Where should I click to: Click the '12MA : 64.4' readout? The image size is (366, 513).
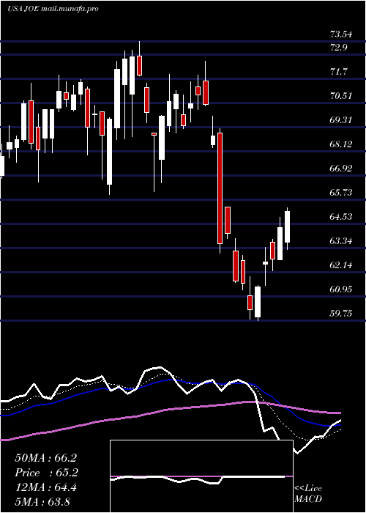(46, 487)
